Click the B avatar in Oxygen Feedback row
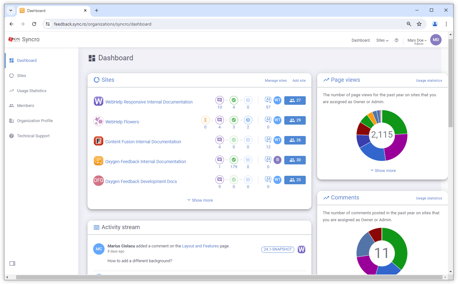 coord(278,160)
